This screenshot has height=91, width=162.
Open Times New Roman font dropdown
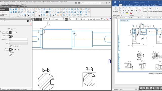tap(136, 8)
